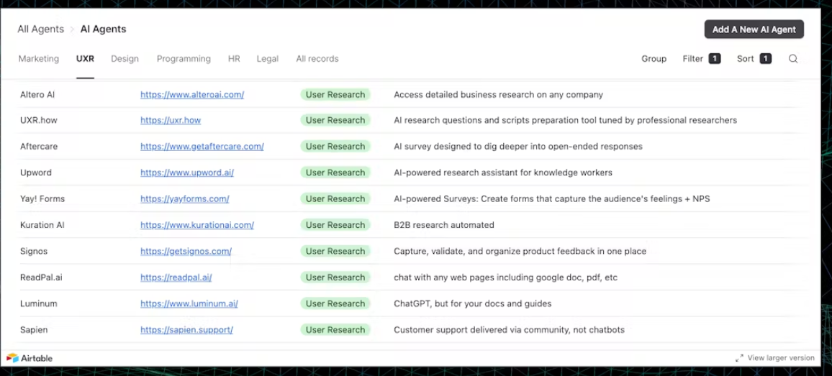
Task: Click the AI Agents breadcrumb title
Action: tap(104, 29)
